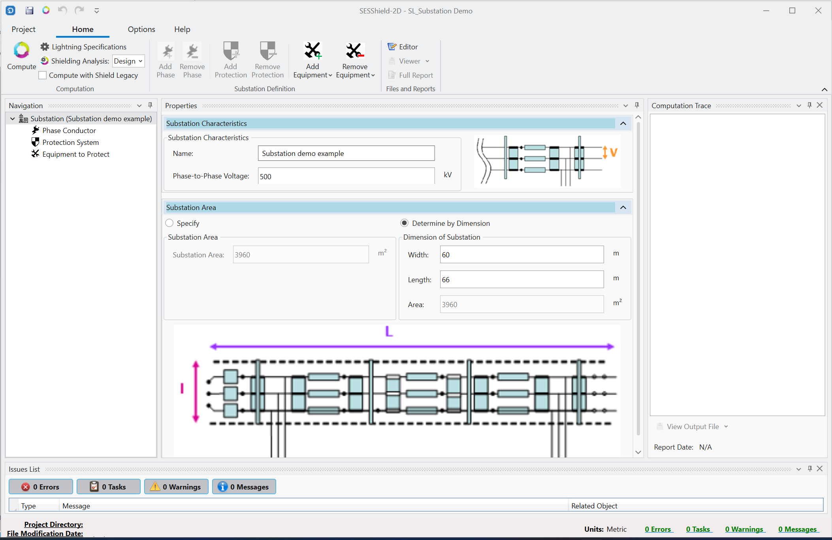The image size is (832, 540).
Task: Select Protection System in navigation tree
Action: tap(70, 142)
